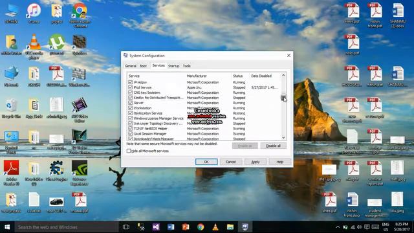The width and height of the screenshot is (414, 233).
Task: Open PowerPoint from the taskbar
Action: click(186, 227)
